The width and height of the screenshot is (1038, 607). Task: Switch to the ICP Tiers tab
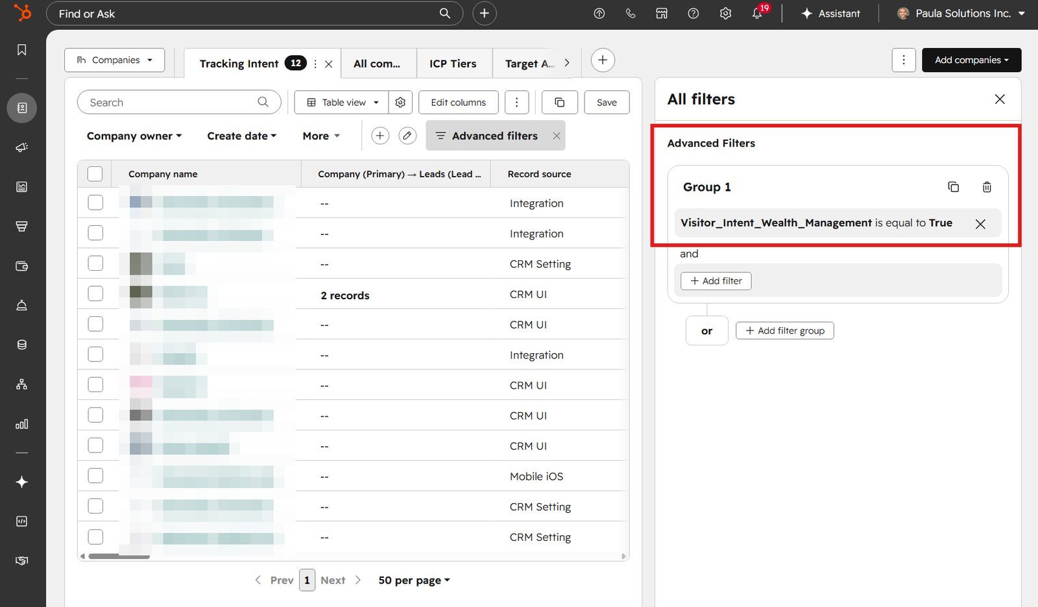(453, 64)
